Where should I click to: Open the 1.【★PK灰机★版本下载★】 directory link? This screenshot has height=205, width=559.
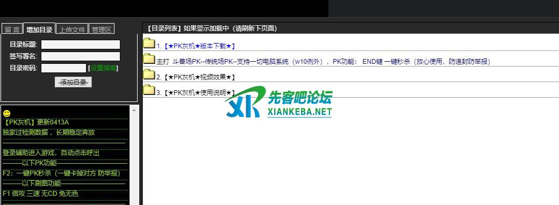click(x=196, y=46)
